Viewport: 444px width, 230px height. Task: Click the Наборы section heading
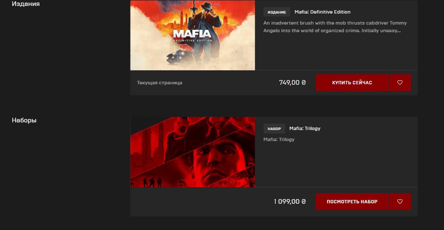tap(24, 120)
